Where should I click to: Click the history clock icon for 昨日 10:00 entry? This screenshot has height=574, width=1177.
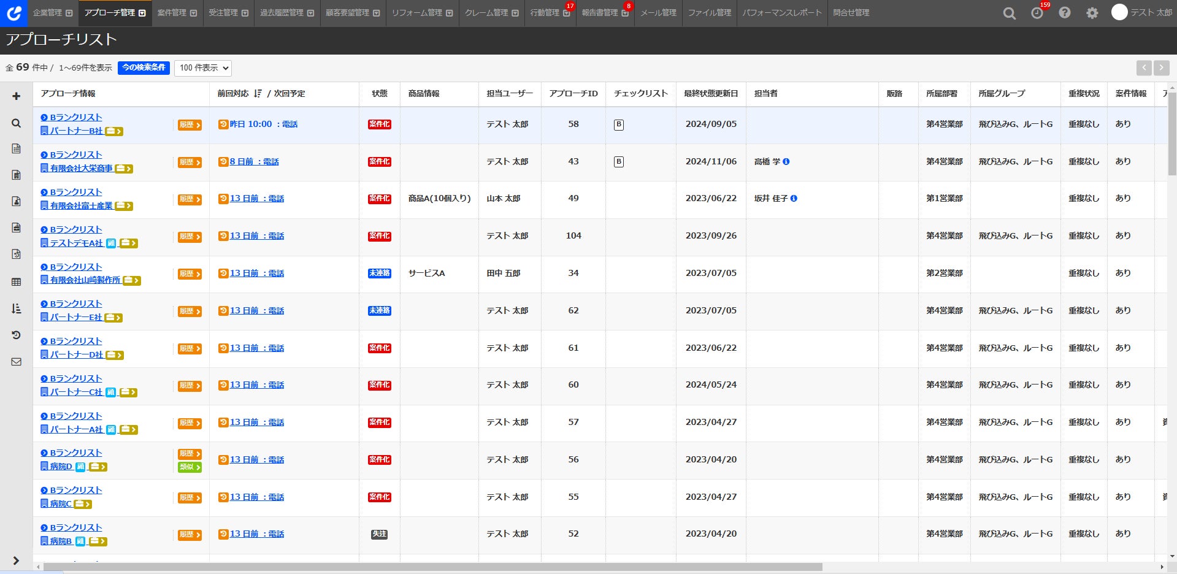223,124
